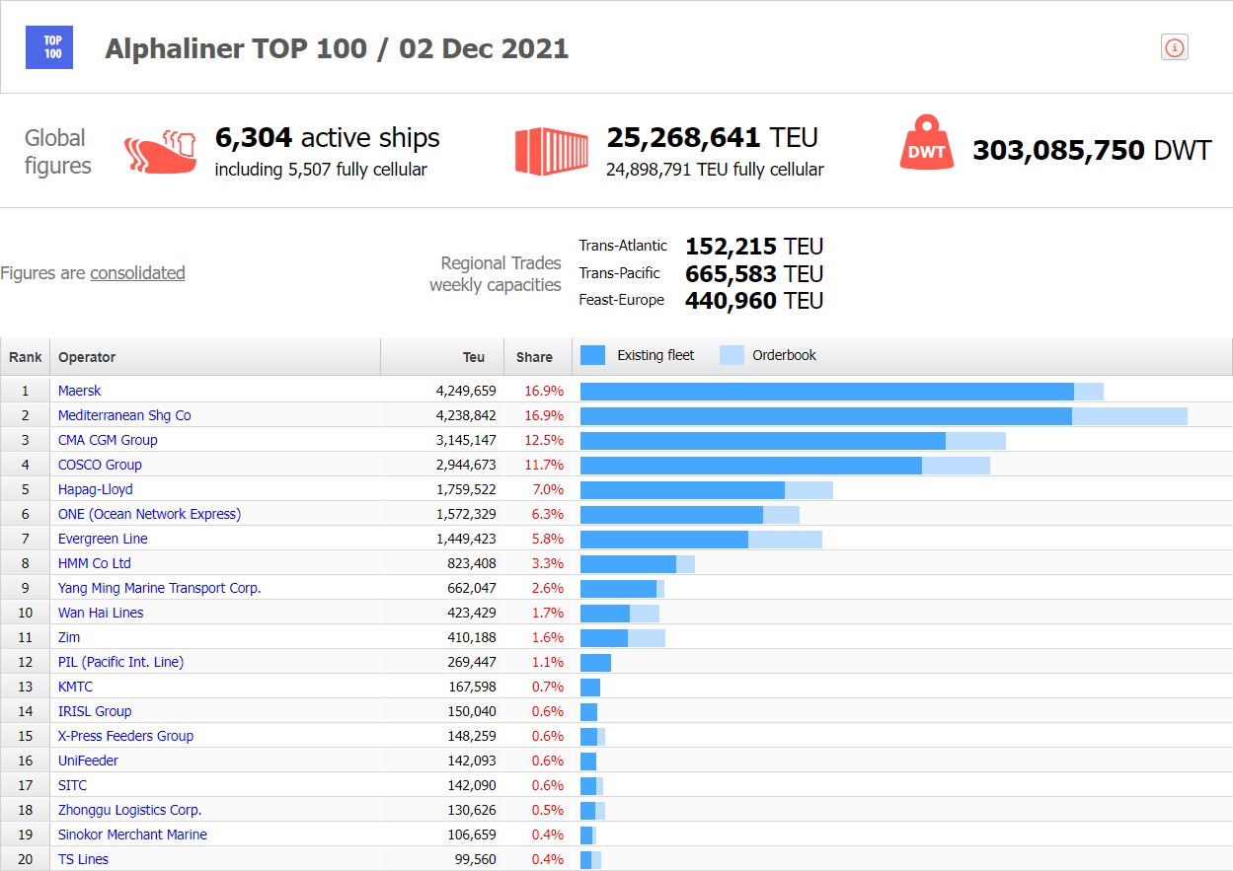Open the X-Press Feeders Group link
Viewport: 1233px width, 871px height.
coord(125,736)
